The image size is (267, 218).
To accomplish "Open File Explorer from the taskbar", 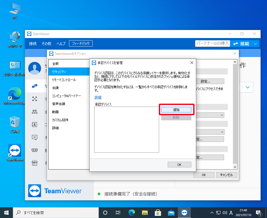I will tap(145, 213).
